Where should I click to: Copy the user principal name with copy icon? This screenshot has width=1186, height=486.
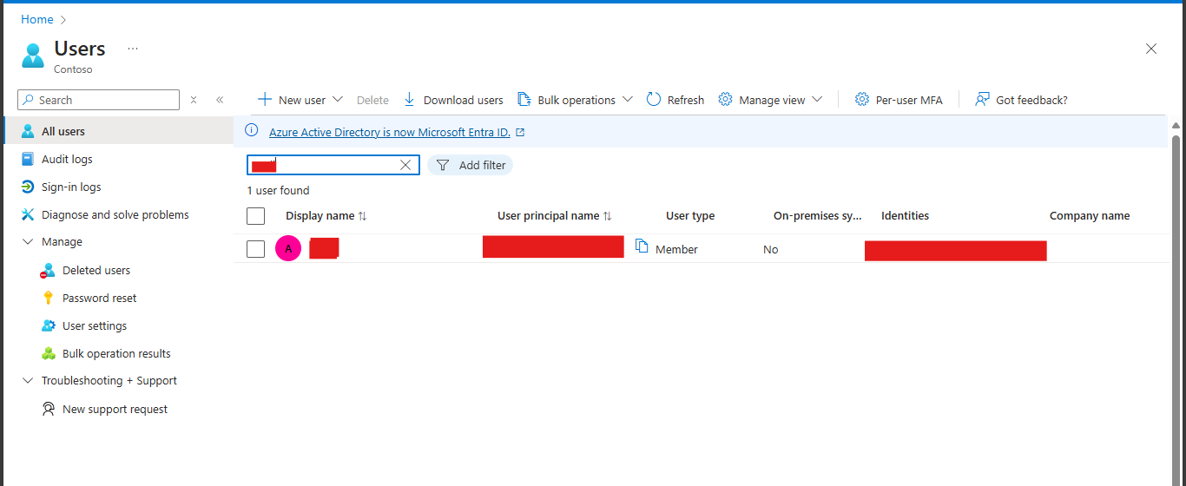(642, 246)
